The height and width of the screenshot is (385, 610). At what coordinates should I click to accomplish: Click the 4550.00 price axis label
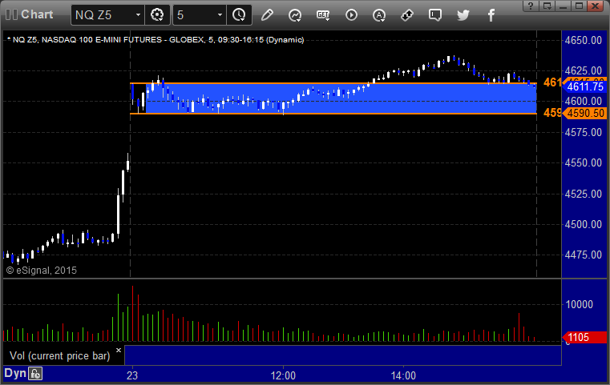point(584,162)
